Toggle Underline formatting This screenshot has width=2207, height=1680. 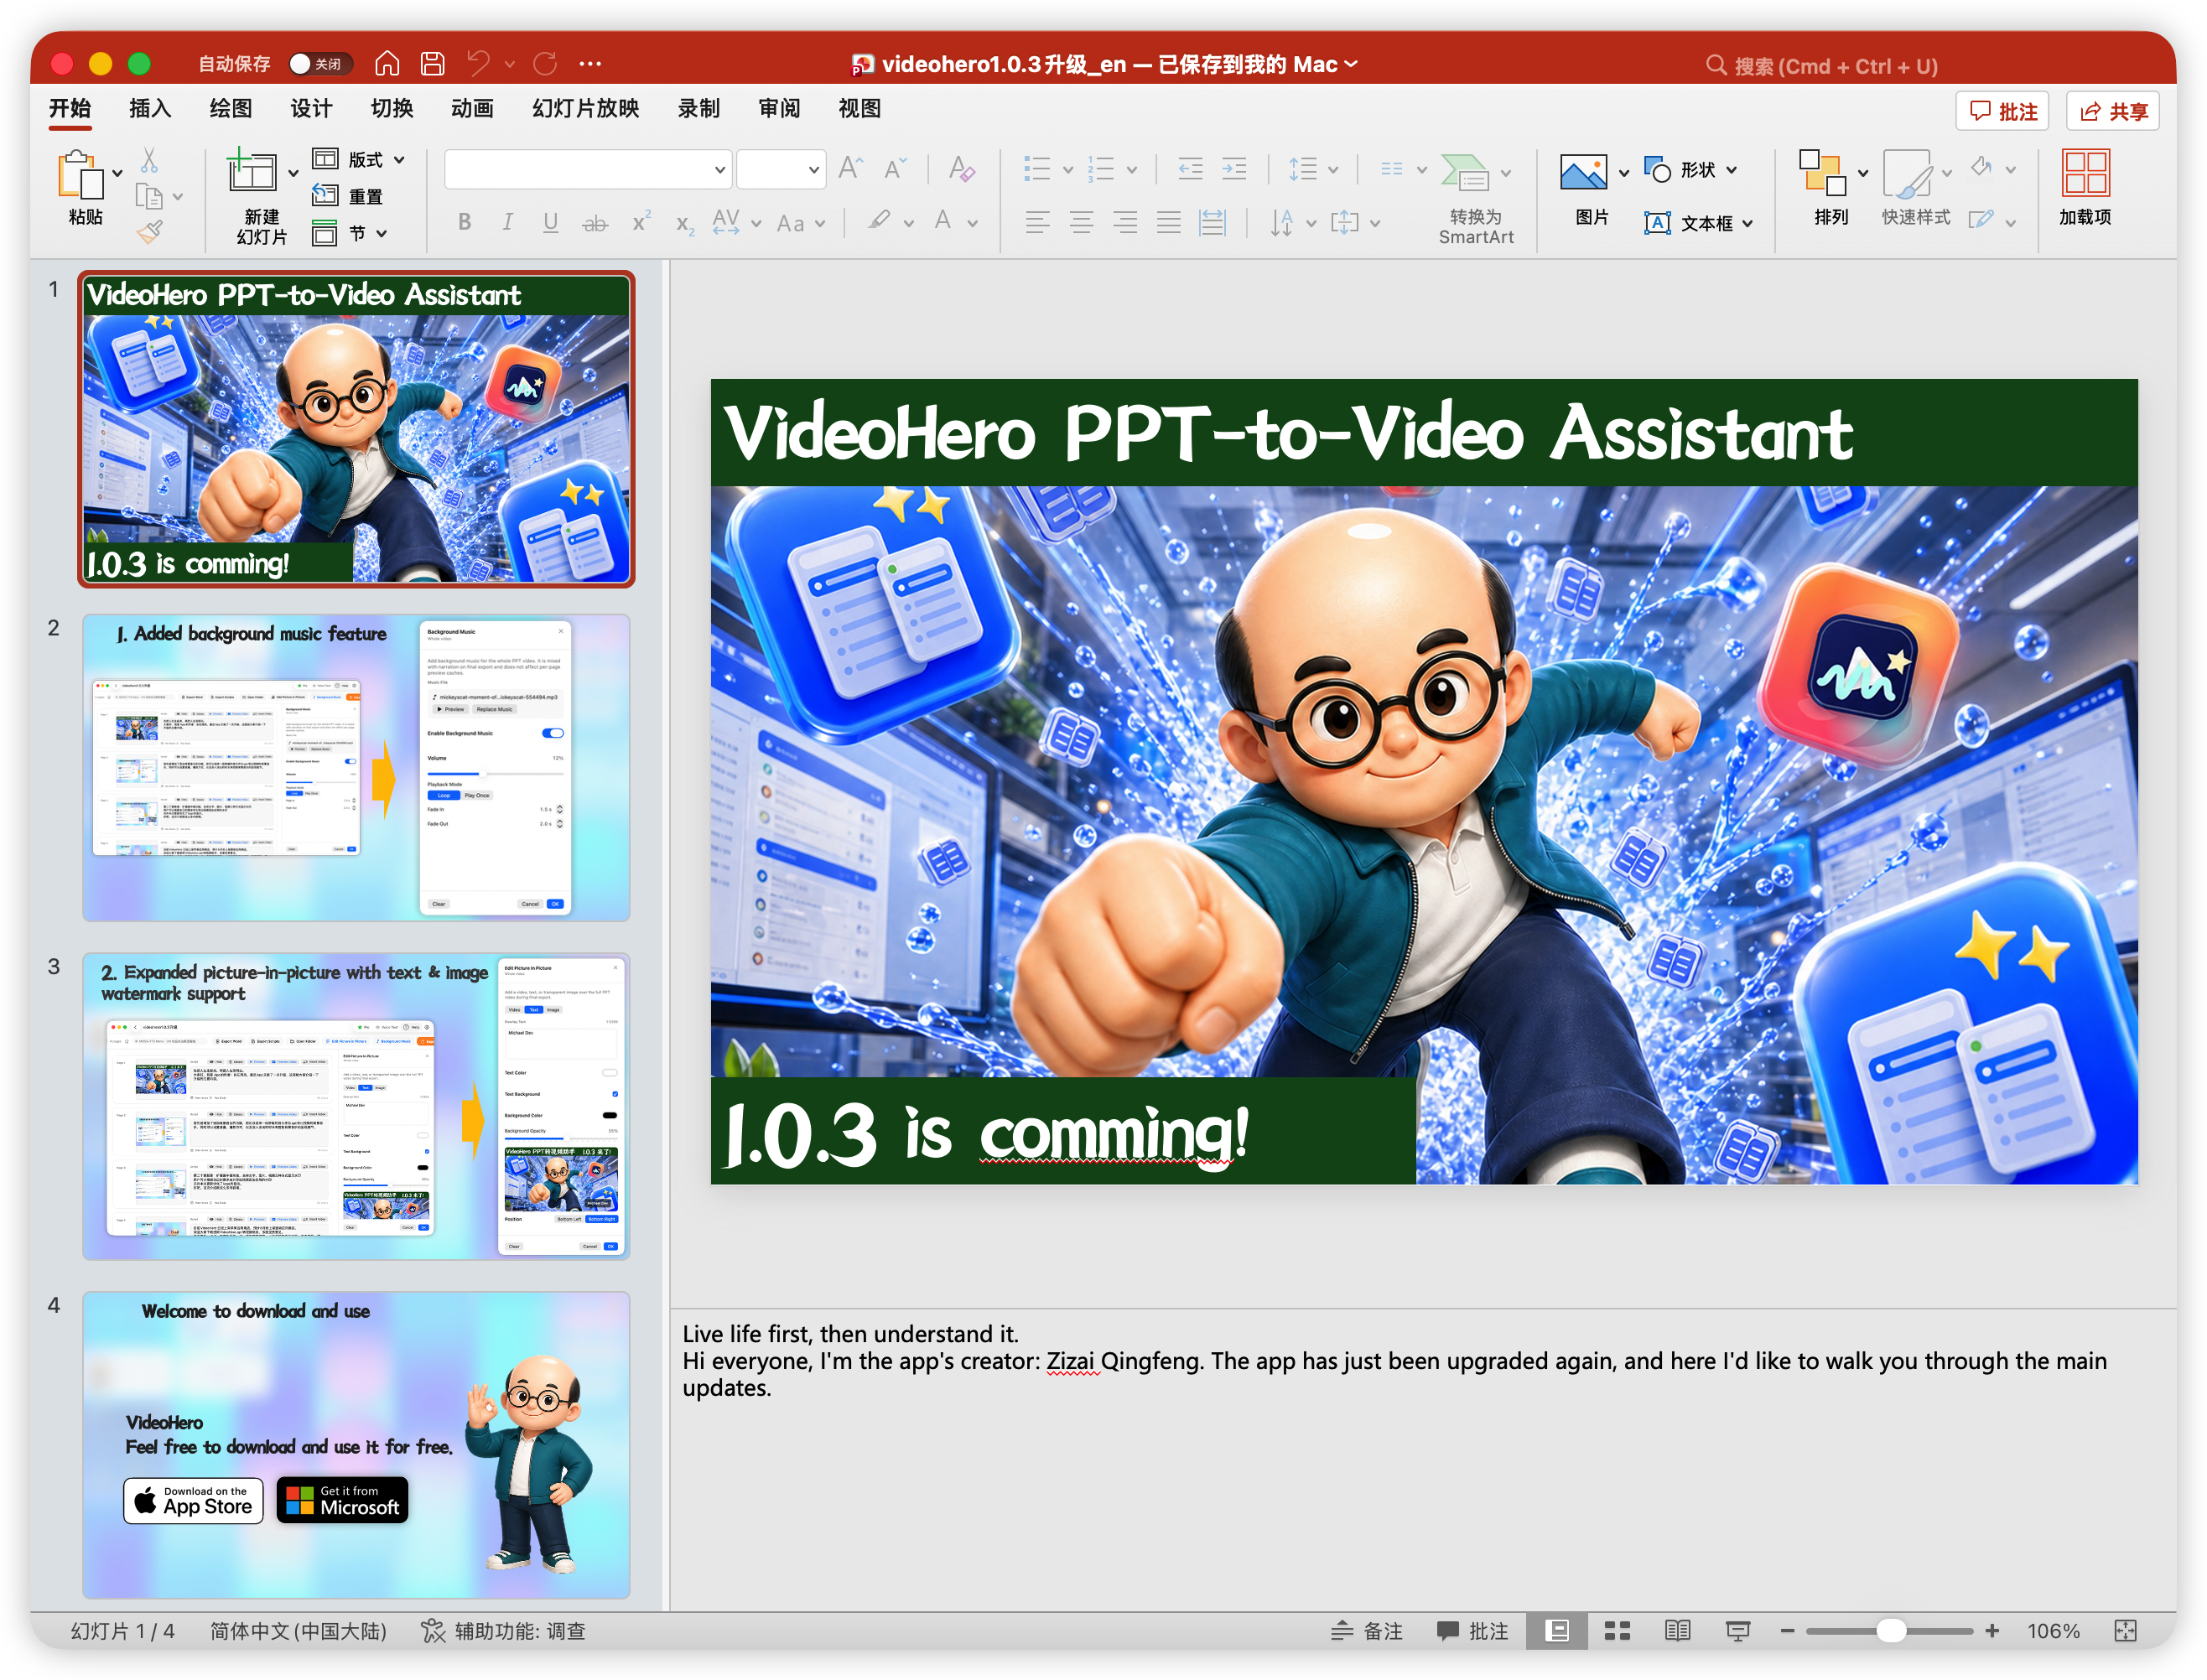pos(550,222)
